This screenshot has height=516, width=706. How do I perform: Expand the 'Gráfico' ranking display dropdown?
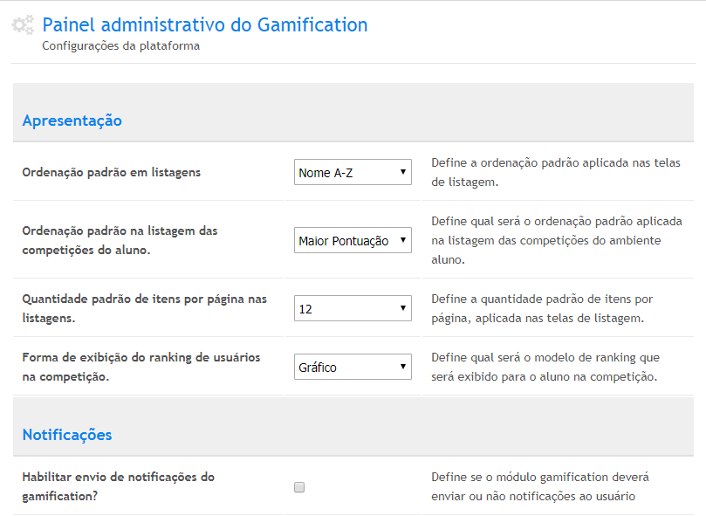[x=353, y=368]
